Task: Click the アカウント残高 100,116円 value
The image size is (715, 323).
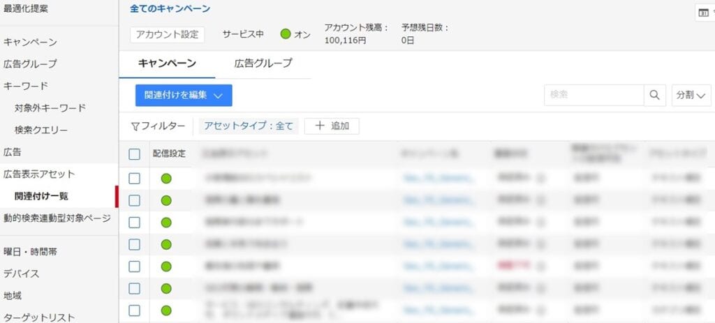Action: [345, 40]
